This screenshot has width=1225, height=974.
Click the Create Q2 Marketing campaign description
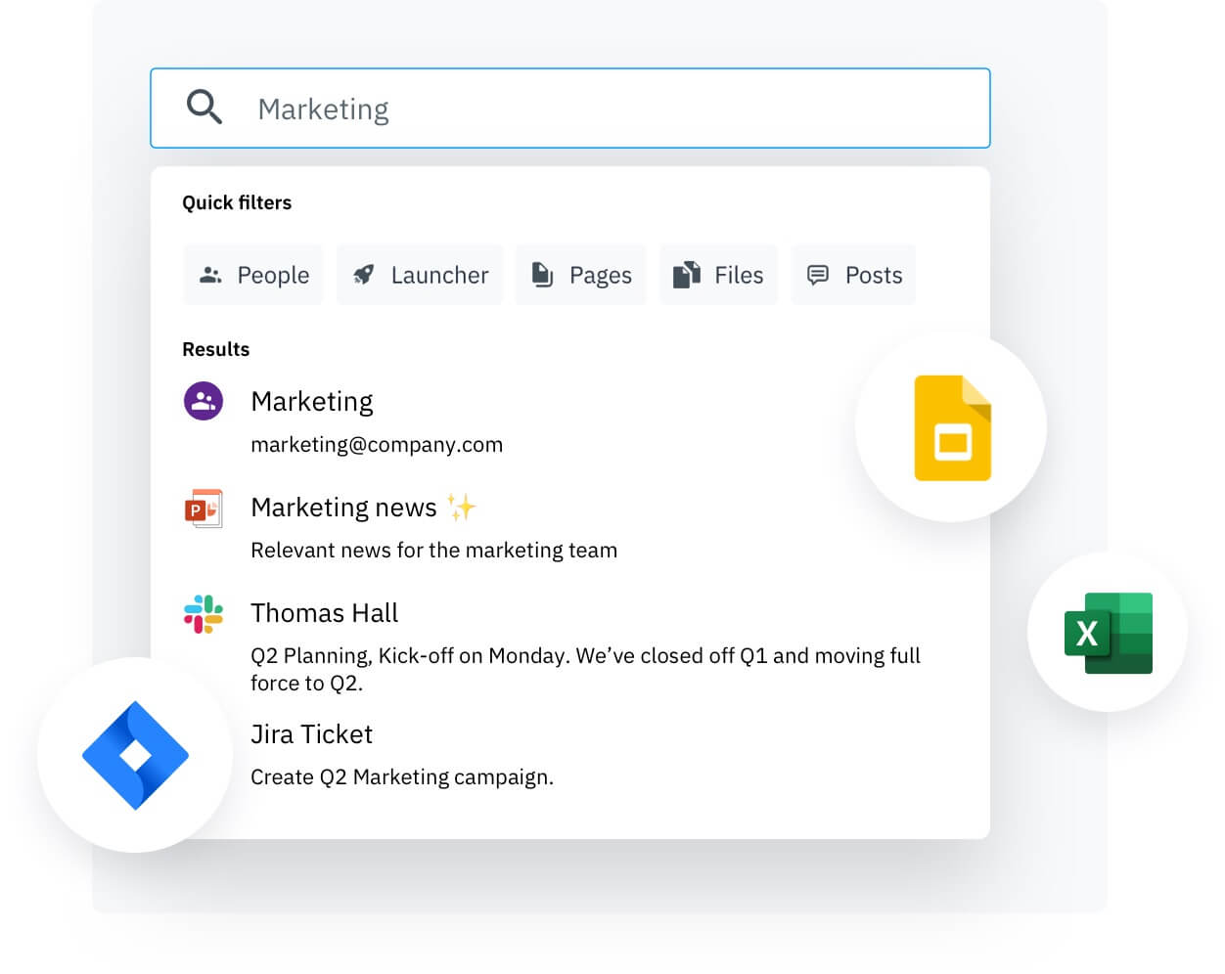tap(402, 777)
